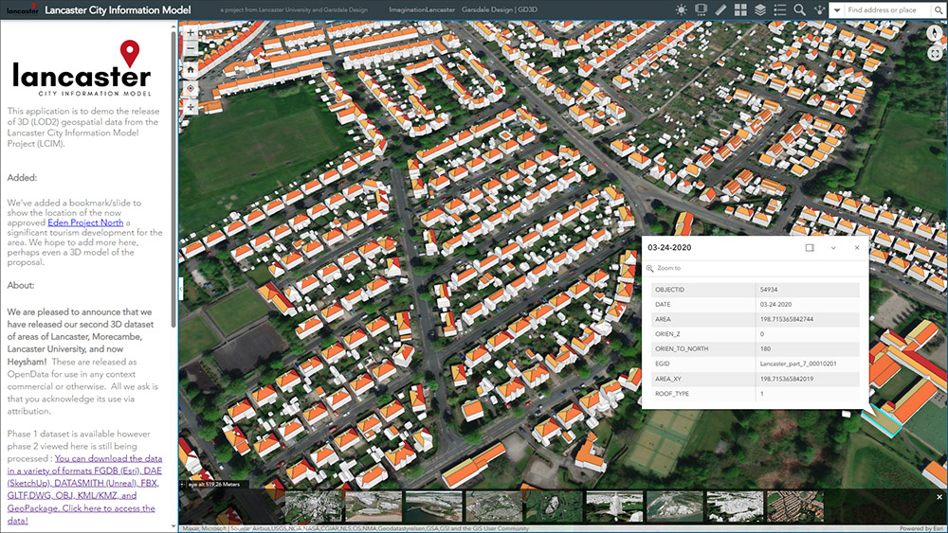Dock the 03-24-2020 popup window
The image size is (948, 533).
point(810,247)
